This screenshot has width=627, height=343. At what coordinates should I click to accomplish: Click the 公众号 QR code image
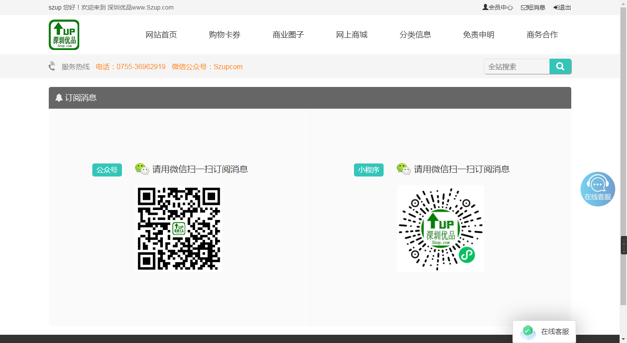(x=179, y=229)
